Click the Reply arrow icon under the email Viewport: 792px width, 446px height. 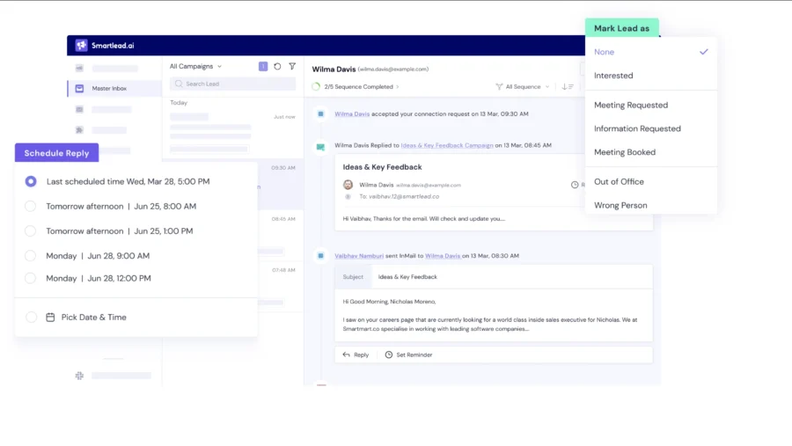point(347,355)
